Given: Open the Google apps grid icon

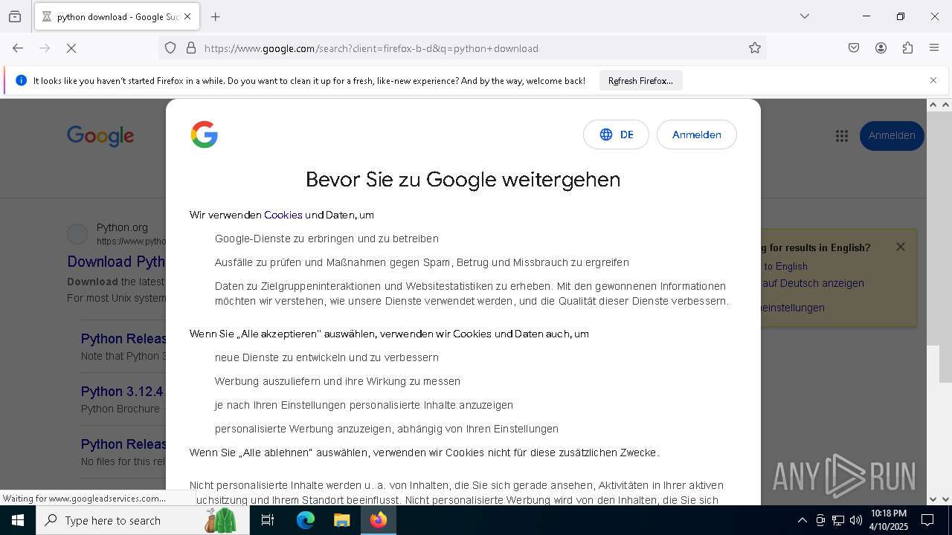Looking at the screenshot, I should coord(842,135).
